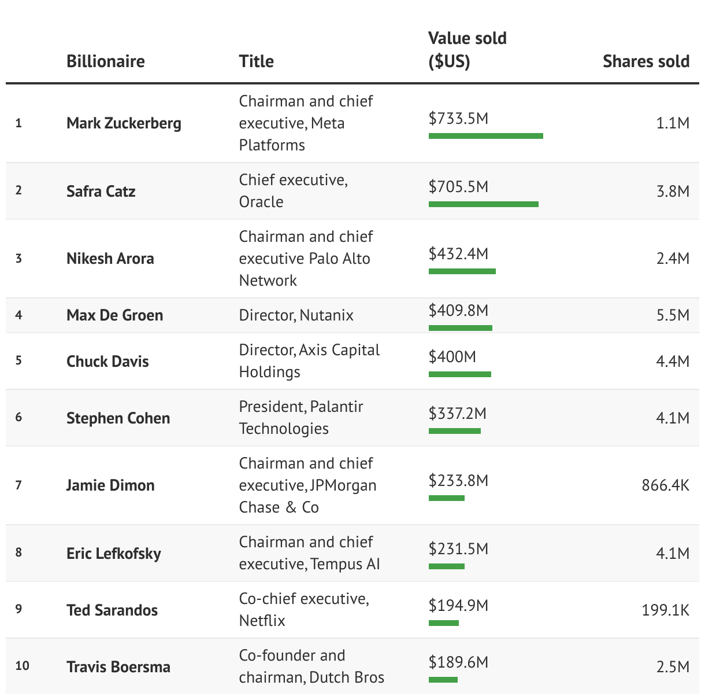Click Travis Boersma's name
Image resolution: width=705 pixels, height=700 pixels.
[118, 667]
